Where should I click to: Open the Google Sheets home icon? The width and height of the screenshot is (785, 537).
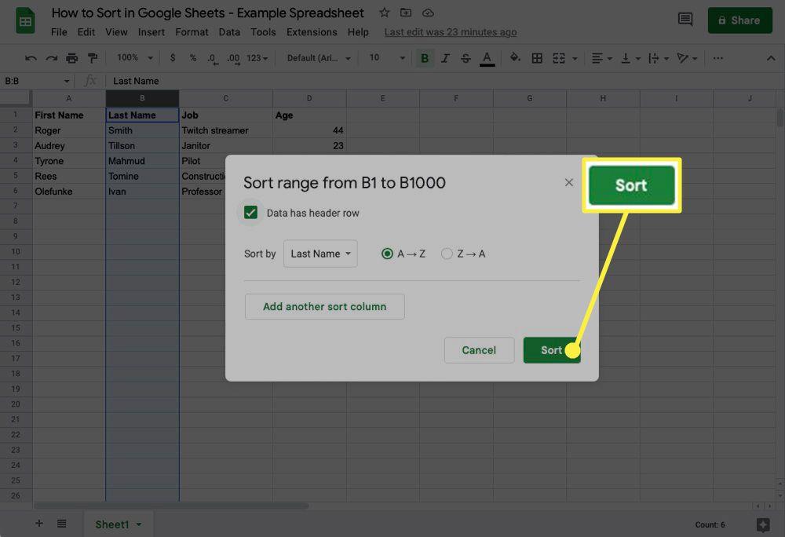25,21
